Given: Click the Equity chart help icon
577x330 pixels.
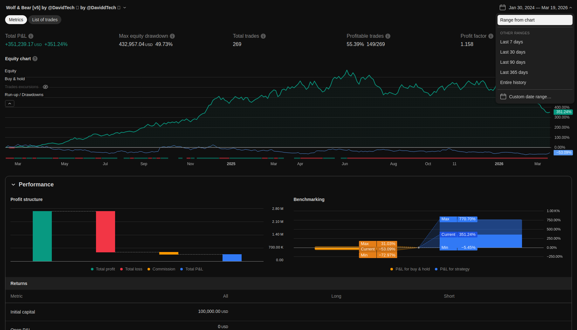Looking at the screenshot, I should [x=35, y=59].
